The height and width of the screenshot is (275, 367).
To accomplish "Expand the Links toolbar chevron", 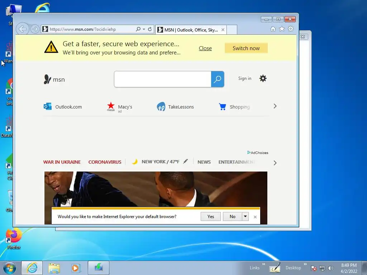I will coord(264,264).
